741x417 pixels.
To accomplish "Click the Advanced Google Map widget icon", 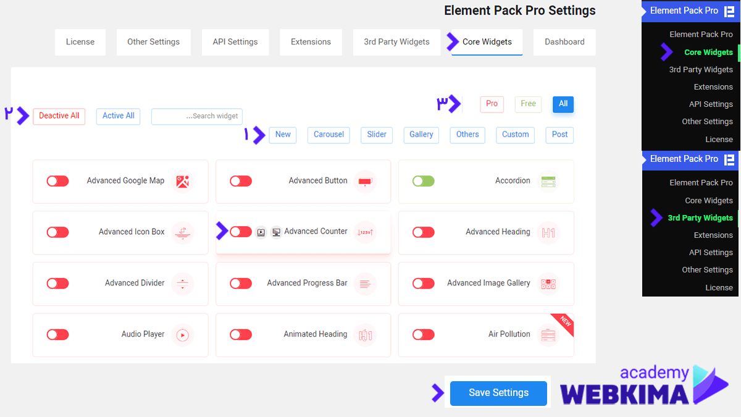I will pos(183,182).
